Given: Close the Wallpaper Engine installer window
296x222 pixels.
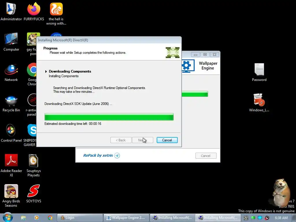Looking at the screenshot, I should (x=214, y=55).
